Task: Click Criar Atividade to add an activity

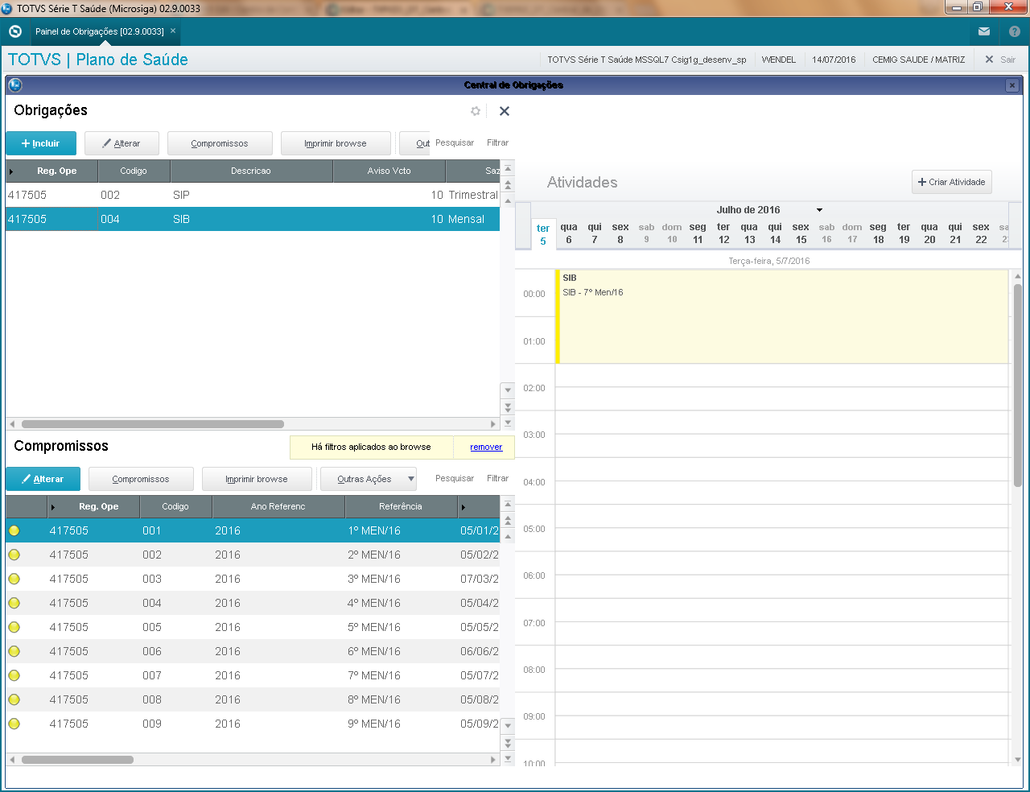Action: click(952, 182)
